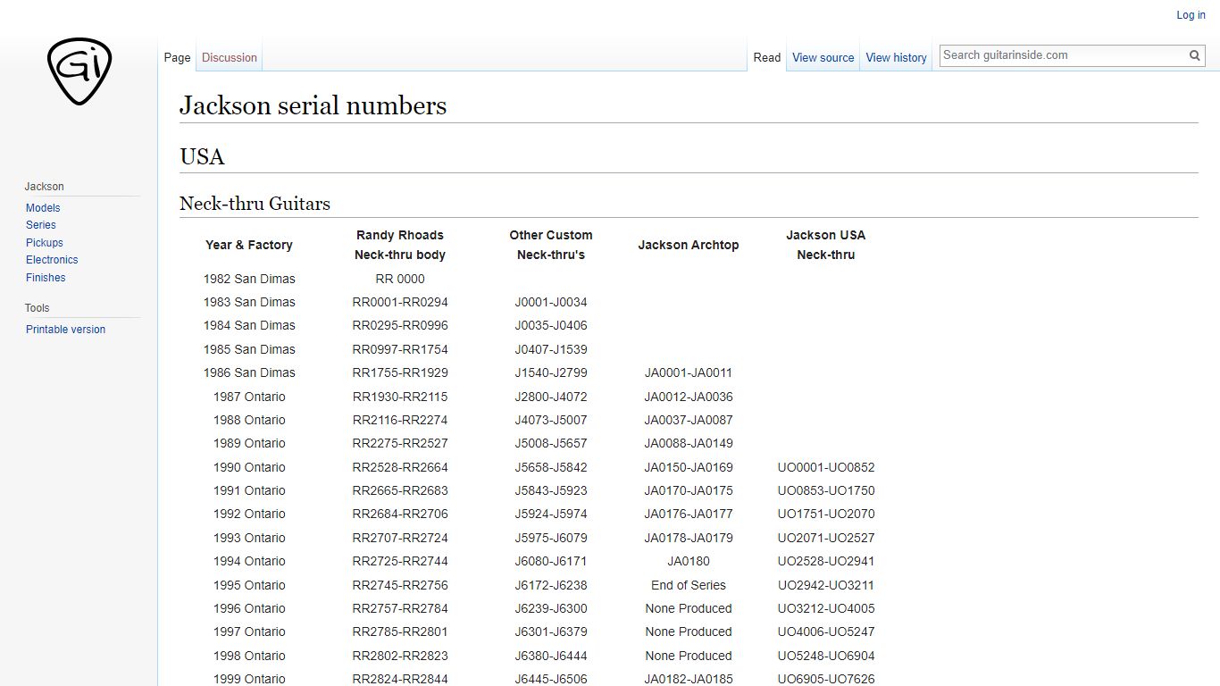Screen dimensions: 1220x686
Task: Click the J5924-J5974 cell
Action: [x=551, y=514]
